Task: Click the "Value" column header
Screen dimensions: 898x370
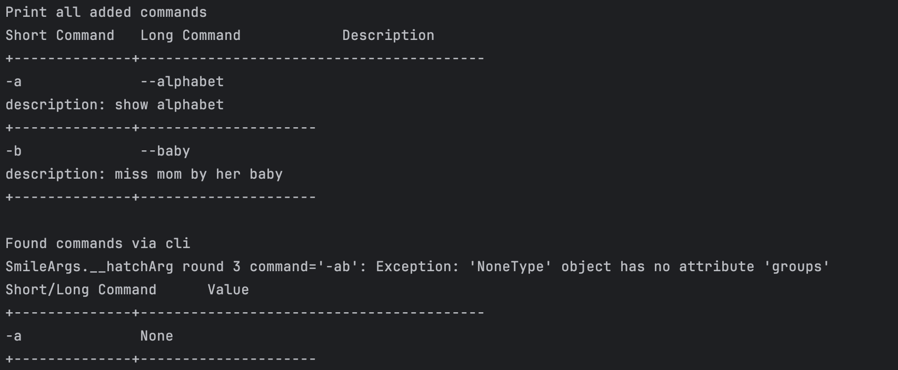Action: tap(228, 290)
